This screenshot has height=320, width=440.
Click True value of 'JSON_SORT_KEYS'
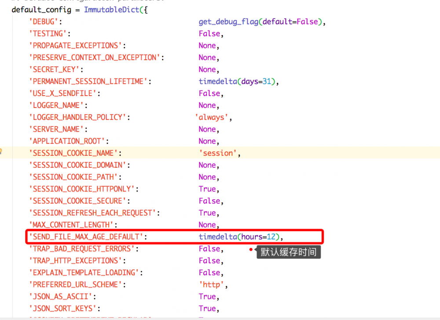point(207,309)
